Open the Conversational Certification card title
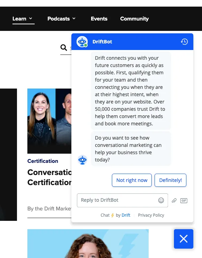 [49, 177]
